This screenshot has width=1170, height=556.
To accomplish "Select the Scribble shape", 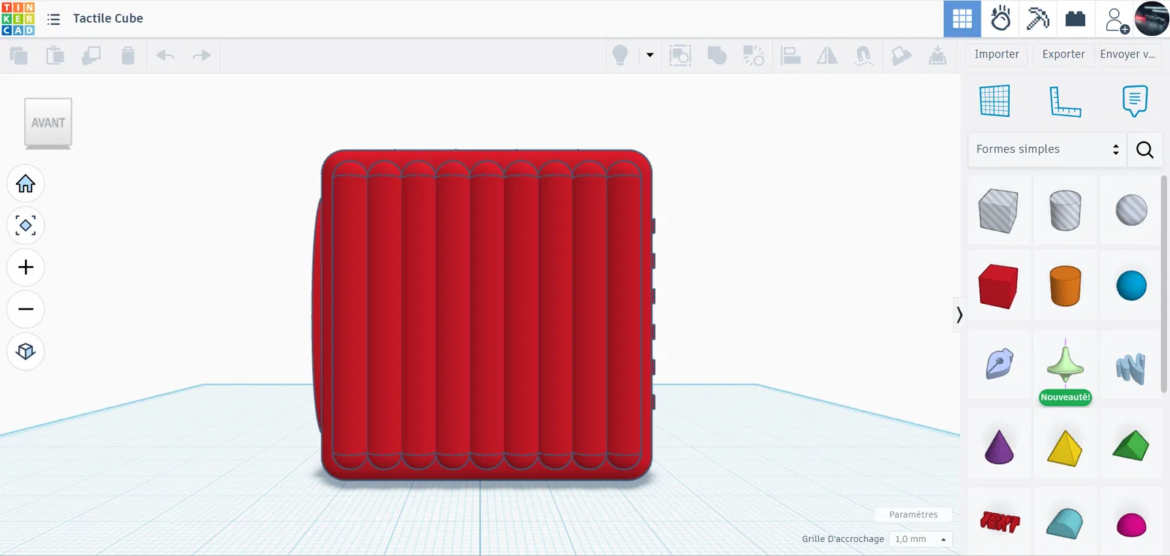I will click(999, 364).
